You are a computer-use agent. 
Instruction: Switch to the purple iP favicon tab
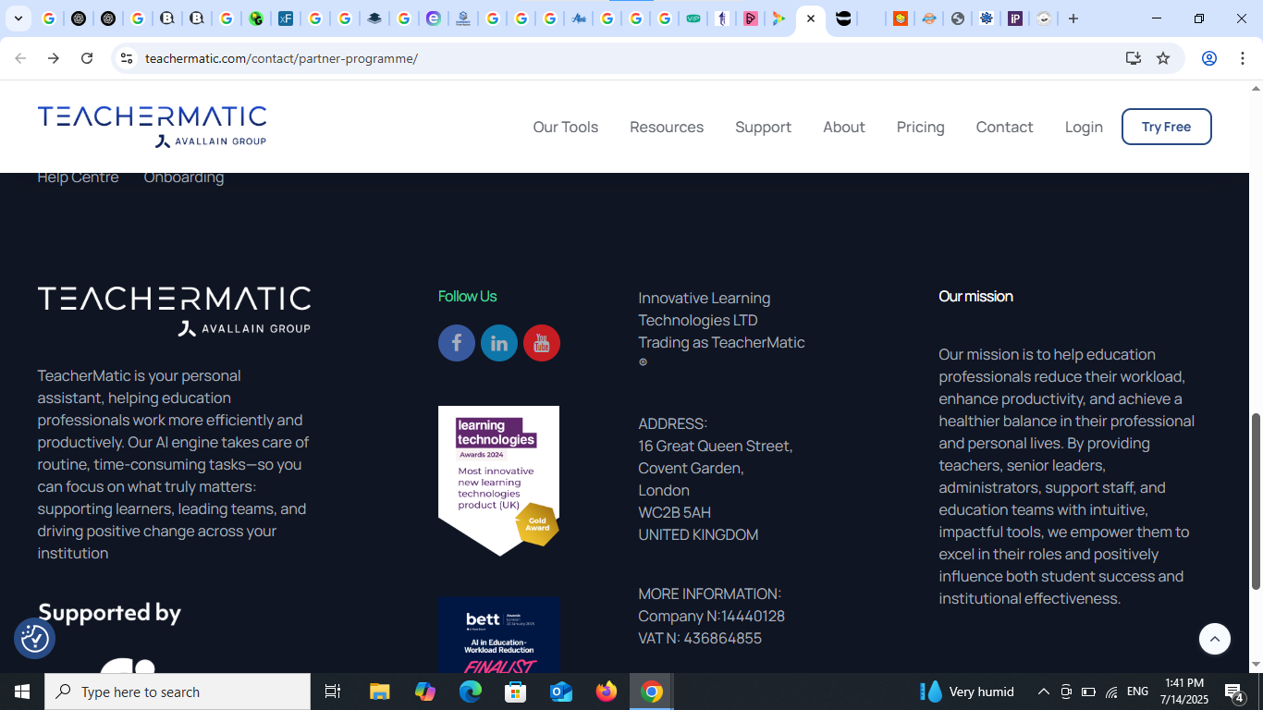1015,18
